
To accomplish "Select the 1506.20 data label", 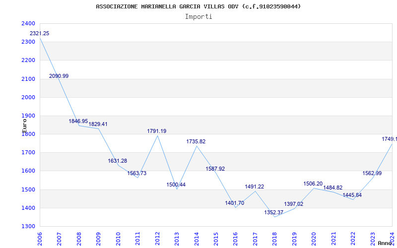I will [313, 184].
